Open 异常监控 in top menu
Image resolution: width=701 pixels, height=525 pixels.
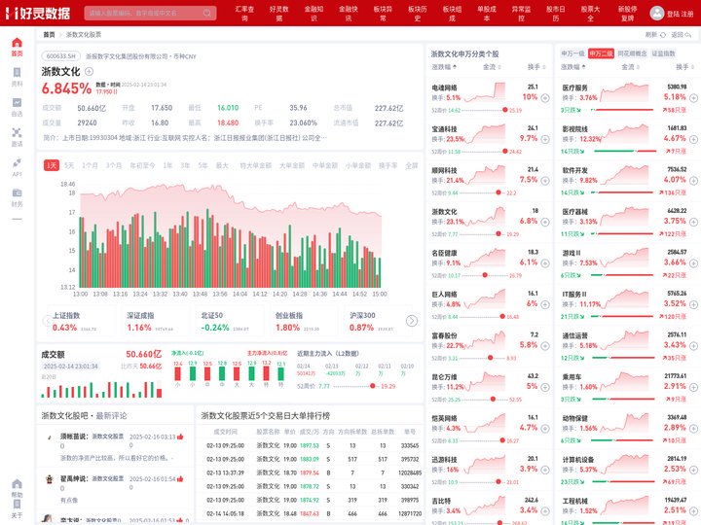[x=521, y=14]
